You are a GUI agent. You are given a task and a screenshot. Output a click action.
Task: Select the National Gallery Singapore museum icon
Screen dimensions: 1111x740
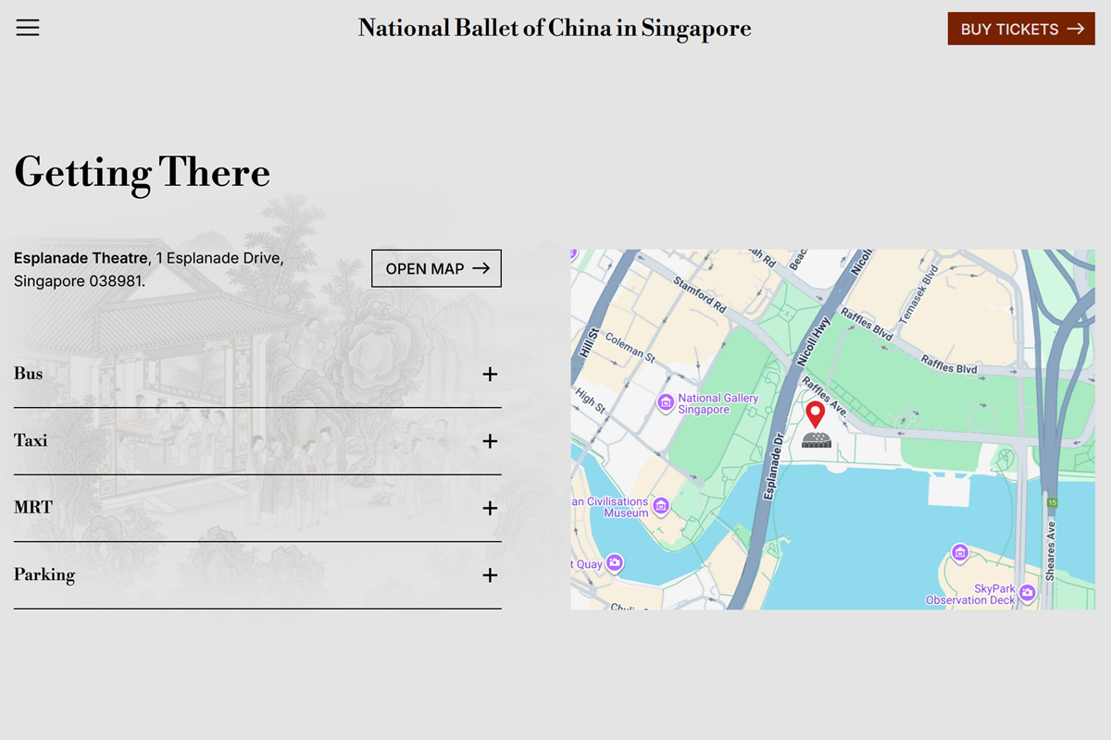(667, 402)
